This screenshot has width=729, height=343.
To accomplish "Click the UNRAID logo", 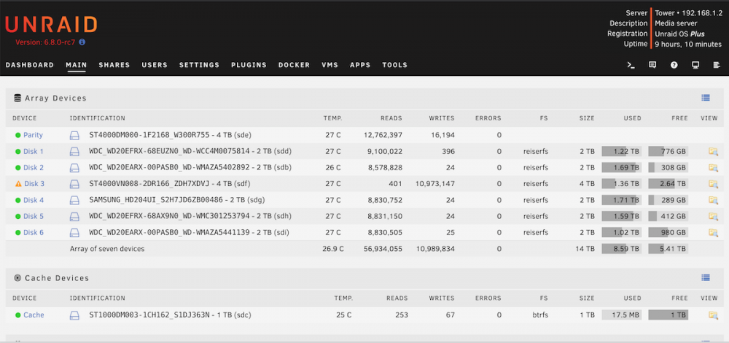I will click(51, 25).
